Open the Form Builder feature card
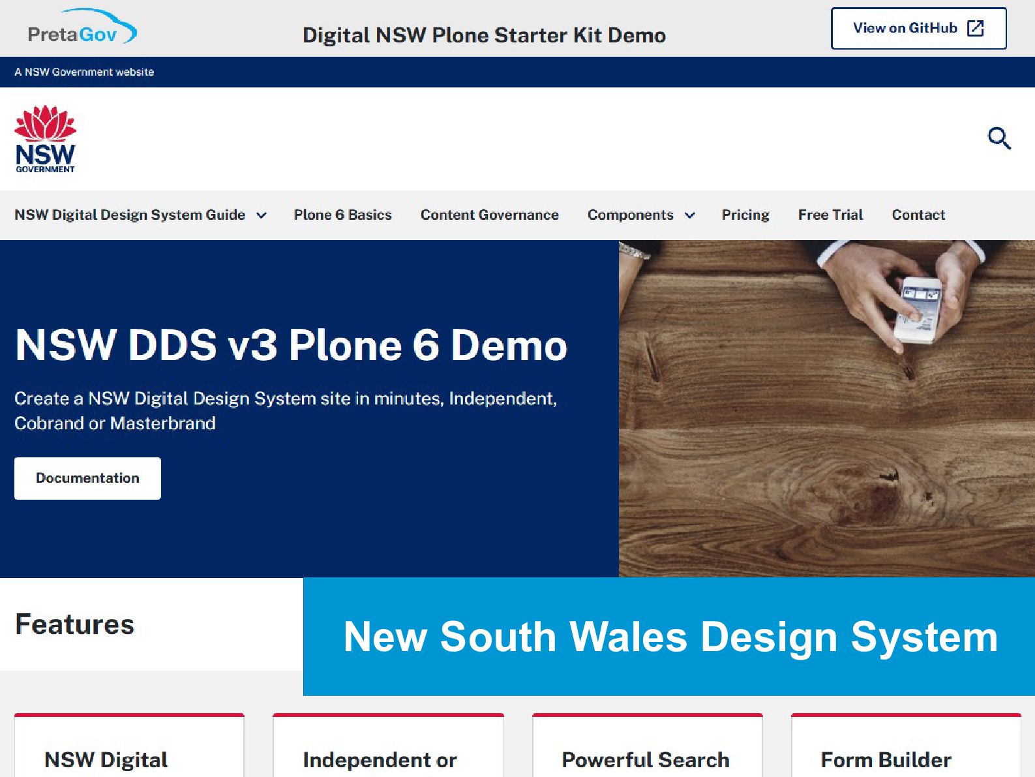The image size is (1035, 777). tap(906, 746)
